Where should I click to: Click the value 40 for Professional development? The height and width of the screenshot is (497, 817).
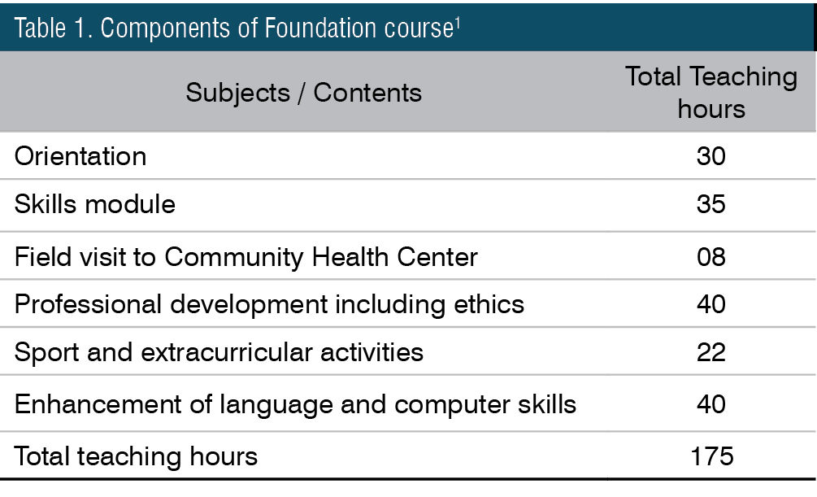pyautogui.click(x=711, y=304)
